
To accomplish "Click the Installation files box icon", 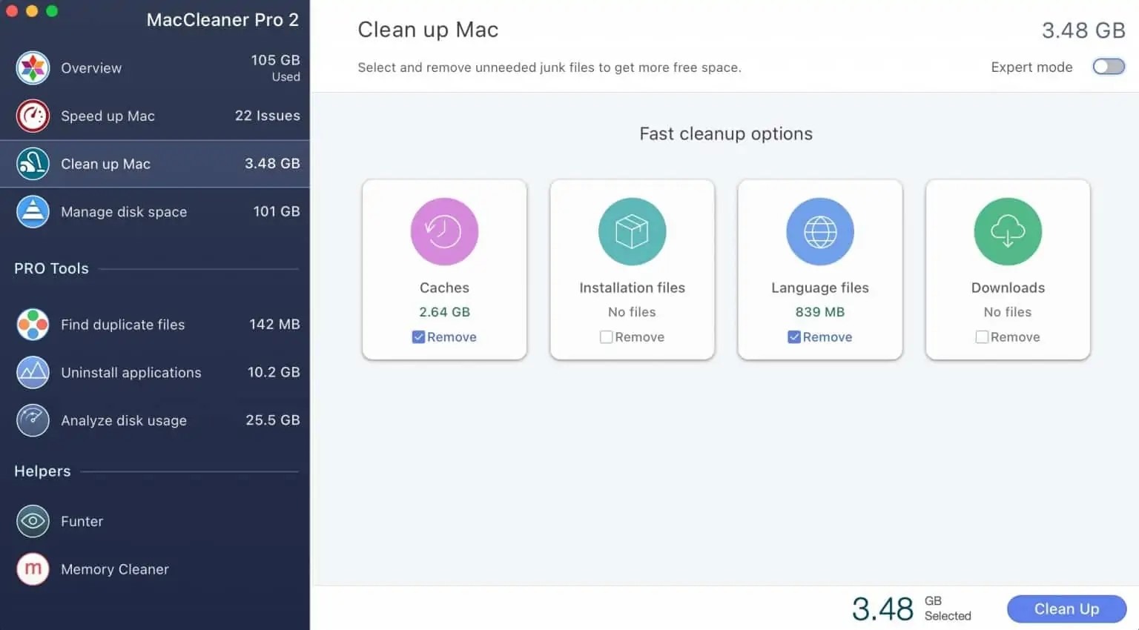I will tap(632, 231).
